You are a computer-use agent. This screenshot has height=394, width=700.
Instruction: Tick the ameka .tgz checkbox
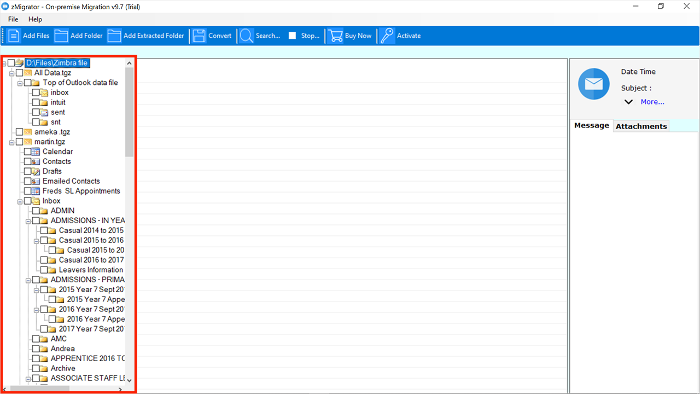coord(20,132)
